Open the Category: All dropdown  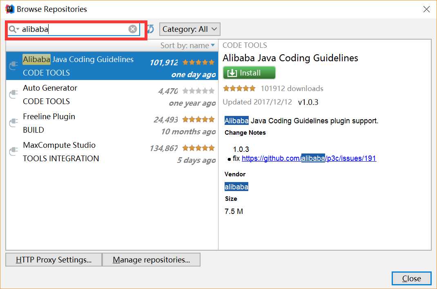pos(190,29)
